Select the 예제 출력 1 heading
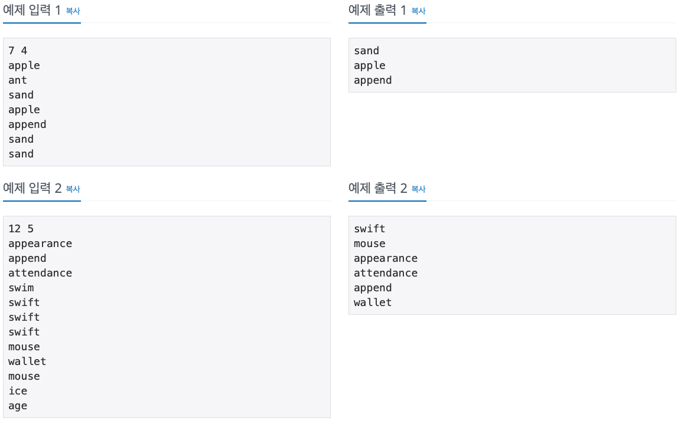The width and height of the screenshot is (681, 421). (378, 10)
